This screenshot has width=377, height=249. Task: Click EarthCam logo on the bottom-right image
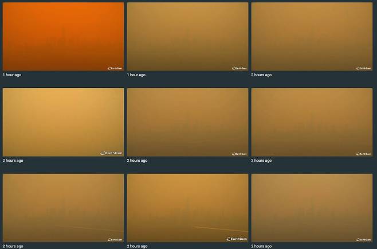[x=363, y=239]
